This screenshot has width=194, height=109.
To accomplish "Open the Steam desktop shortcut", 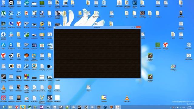I will pyautogui.click(x=3, y=77).
